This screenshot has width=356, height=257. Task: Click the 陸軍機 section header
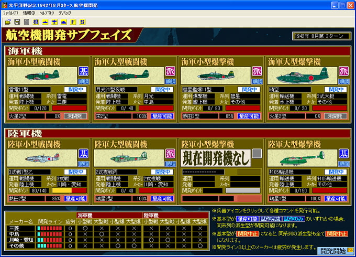[178, 134]
